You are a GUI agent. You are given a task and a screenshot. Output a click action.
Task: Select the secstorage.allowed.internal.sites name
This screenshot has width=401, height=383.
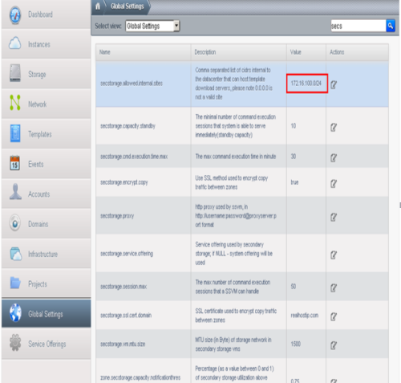(132, 84)
